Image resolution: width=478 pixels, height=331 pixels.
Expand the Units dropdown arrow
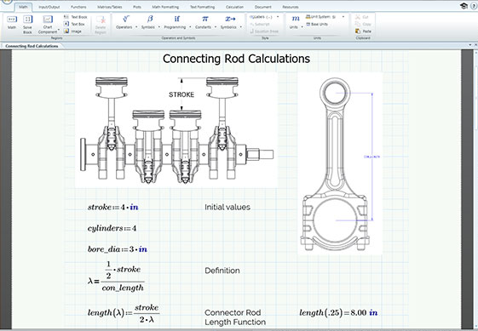point(302,27)
